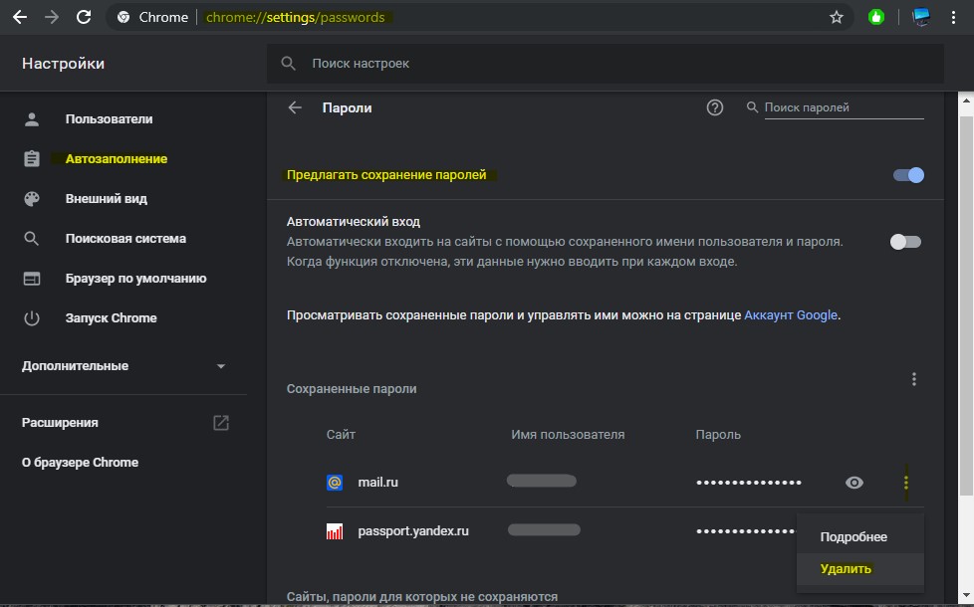Open the "Пользователи" settings section
This screenshot has height=607, width=974.
[109, 119]
